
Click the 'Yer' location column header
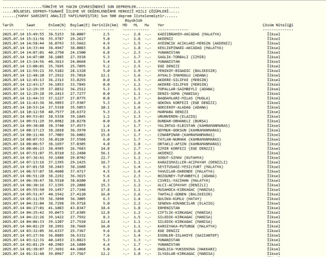click(161, 24)
